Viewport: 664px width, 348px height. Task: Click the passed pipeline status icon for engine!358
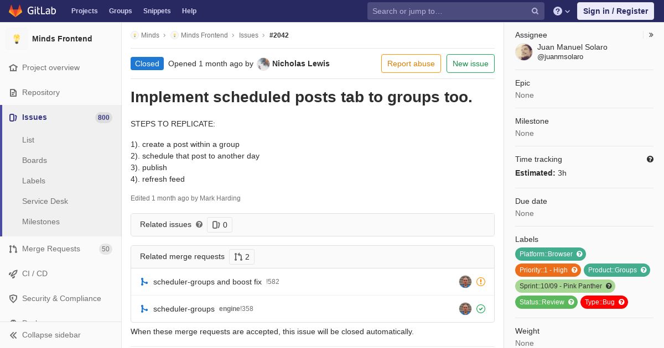481,309
